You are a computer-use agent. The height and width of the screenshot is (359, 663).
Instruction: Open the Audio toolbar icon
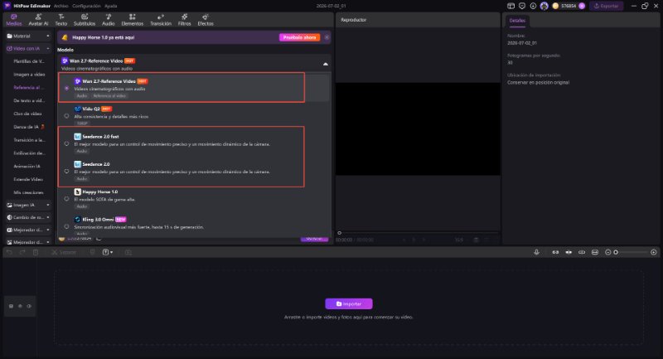pos(109,20)
